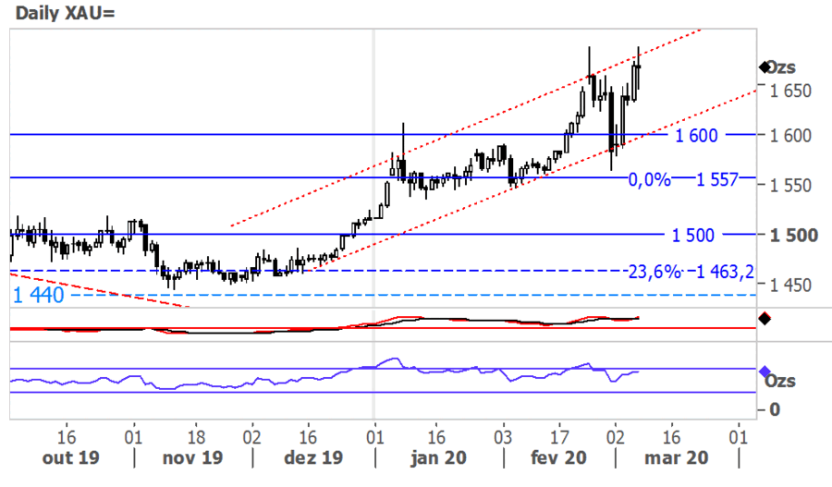Click the out 19 month label
This screenshot has width=832, height=487.
(70, 457)
